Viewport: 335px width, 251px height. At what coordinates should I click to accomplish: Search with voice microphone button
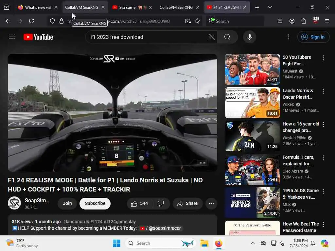pyautogui.click(x=249, y=37)
